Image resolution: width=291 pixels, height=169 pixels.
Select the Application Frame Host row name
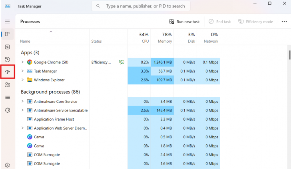pos(54,119)
